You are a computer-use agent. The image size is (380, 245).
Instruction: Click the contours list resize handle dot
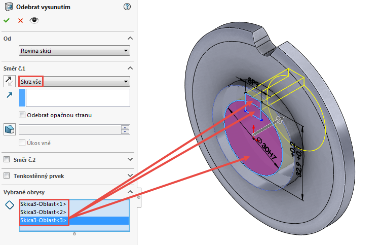pos(74,234)
